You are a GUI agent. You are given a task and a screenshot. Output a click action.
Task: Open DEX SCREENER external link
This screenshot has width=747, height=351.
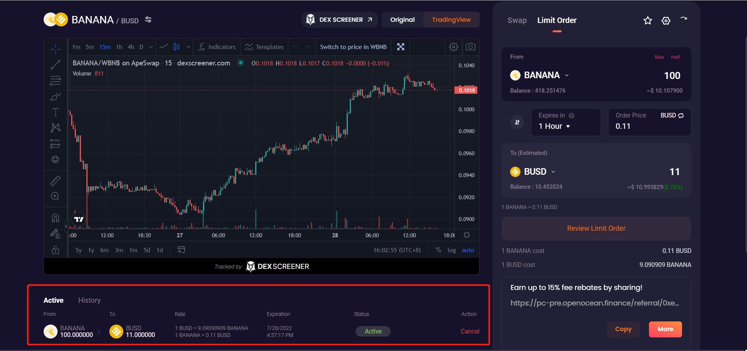[x=339, y=19]
